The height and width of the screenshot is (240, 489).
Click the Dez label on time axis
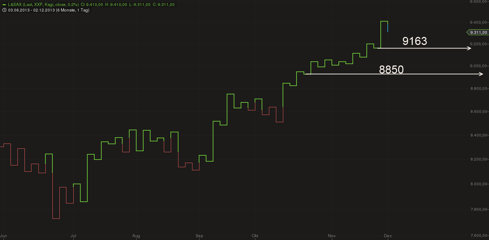pyautogui.click(x=388, y=236)
